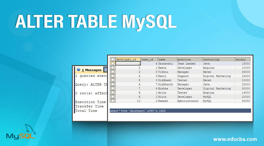Check the row checkbox for Heena

113,68
